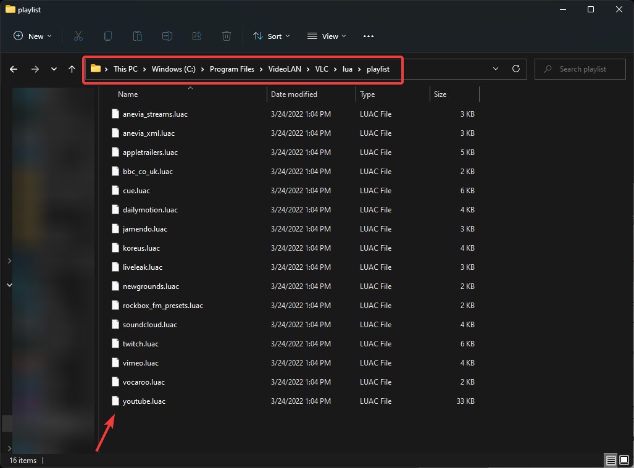Open recent locations dropdown chevron
Viewport: 634px width, 468px height.
54,69
